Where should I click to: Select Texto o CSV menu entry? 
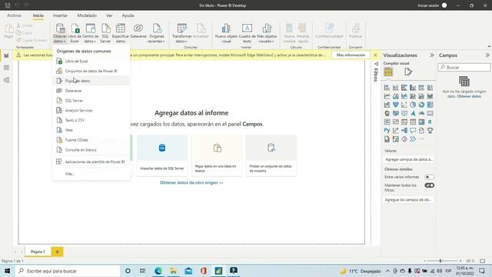[x=91, y=120]
